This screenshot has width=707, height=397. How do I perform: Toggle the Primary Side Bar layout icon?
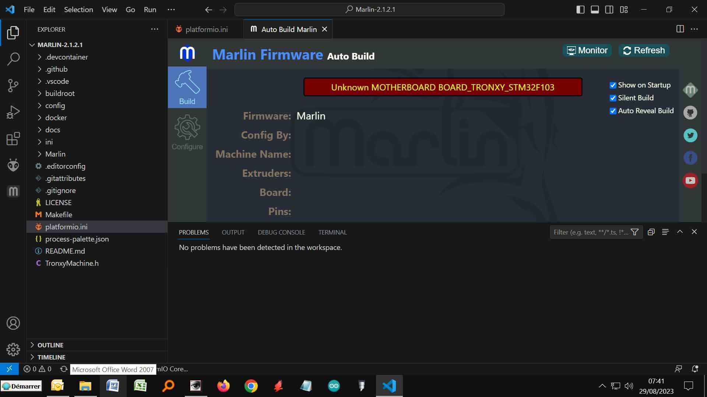tap(580, 10)
